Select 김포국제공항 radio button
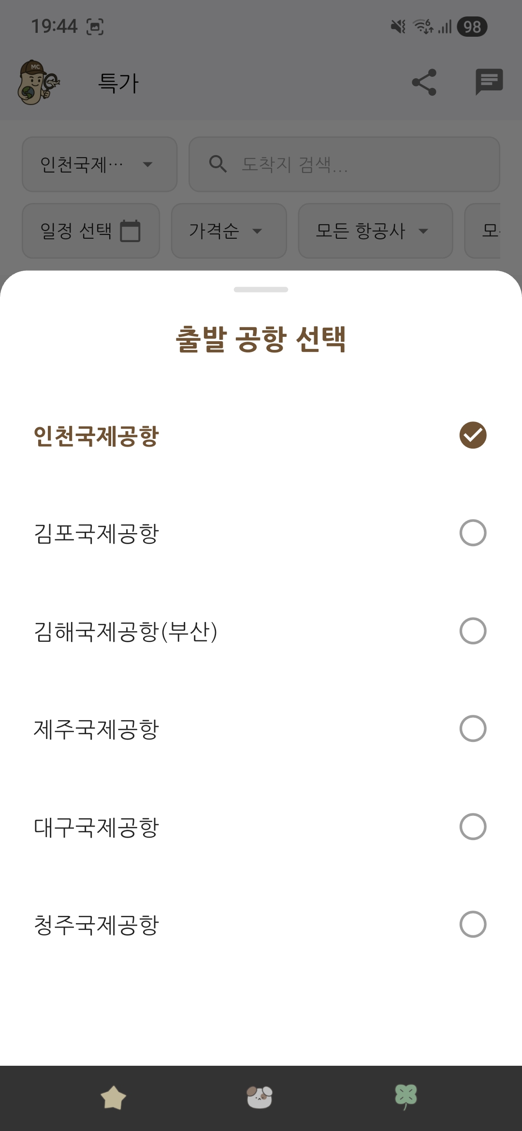The height and width of the screenshot is (1131, 522). 473,533
